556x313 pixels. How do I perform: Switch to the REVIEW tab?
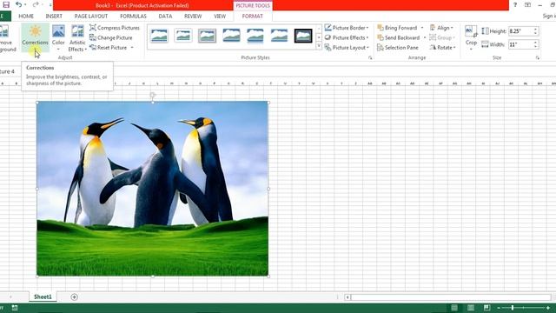click(x=193, y=17)
